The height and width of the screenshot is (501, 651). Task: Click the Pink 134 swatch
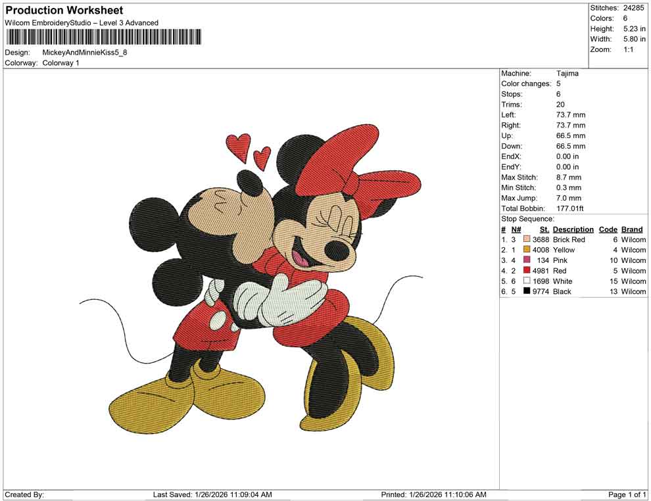point(526,260)
